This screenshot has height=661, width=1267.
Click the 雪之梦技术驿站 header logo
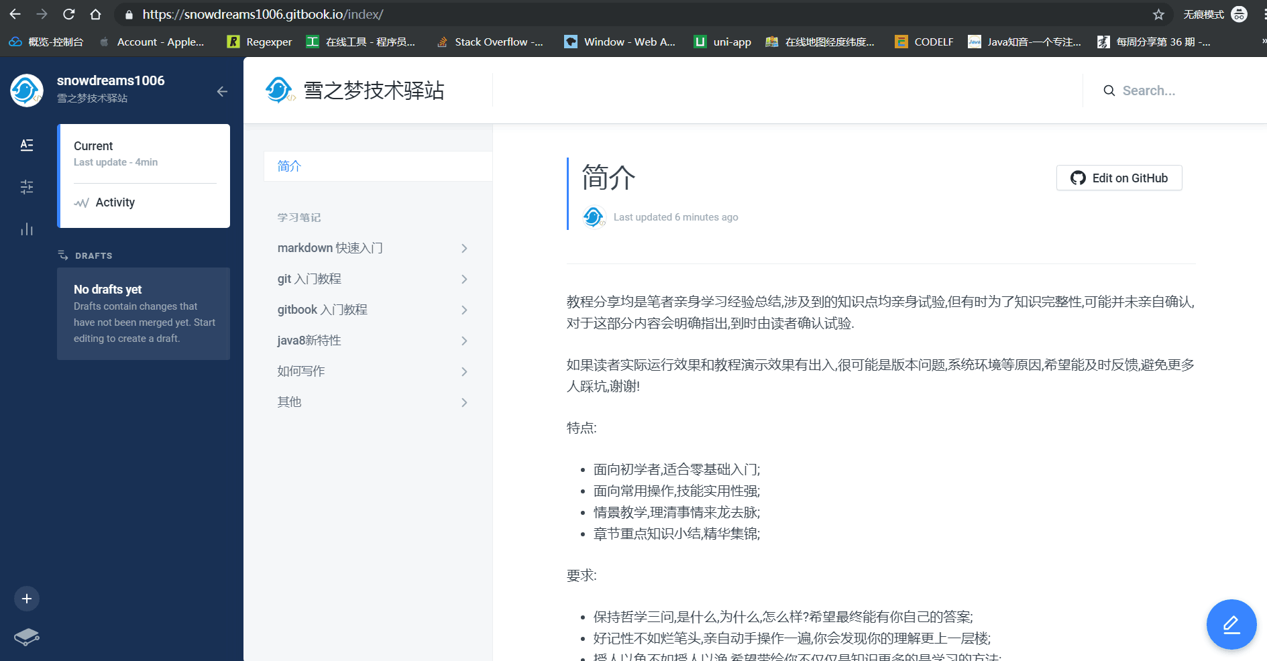tap(280, 90)
